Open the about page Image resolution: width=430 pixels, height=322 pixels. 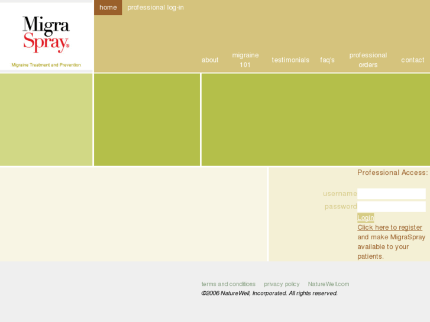(210, 60)
